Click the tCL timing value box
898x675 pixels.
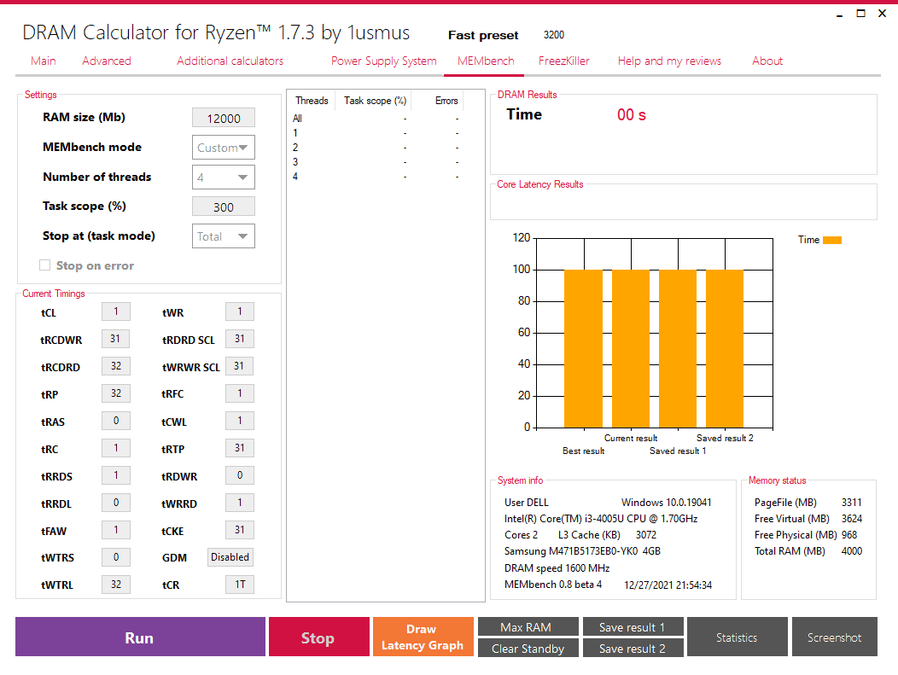click(x=116, y=311)
